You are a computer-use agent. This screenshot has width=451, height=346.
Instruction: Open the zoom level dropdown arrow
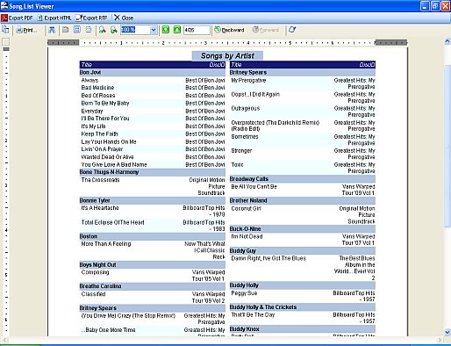154,30
